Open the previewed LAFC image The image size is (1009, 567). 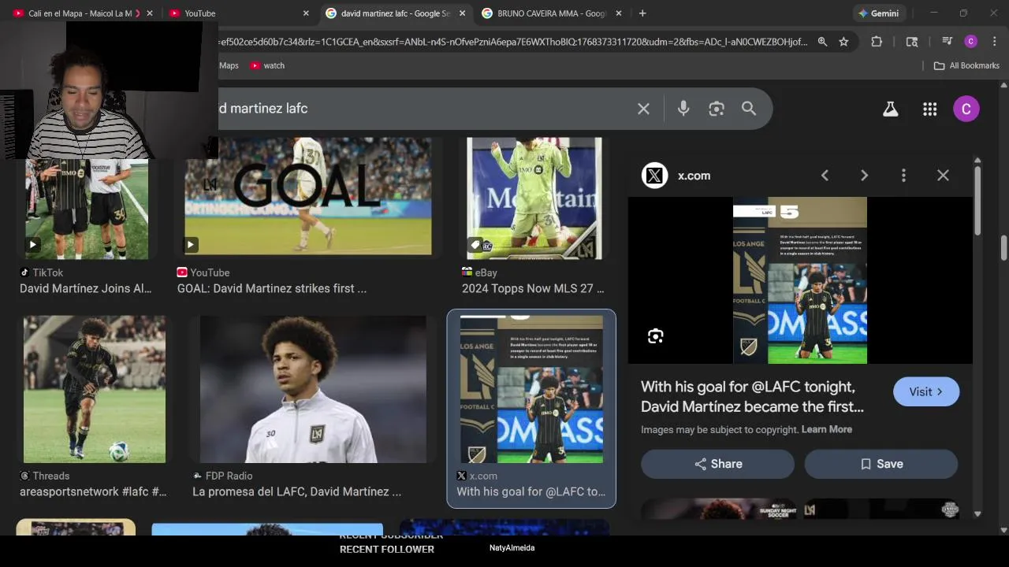point(800,280)
